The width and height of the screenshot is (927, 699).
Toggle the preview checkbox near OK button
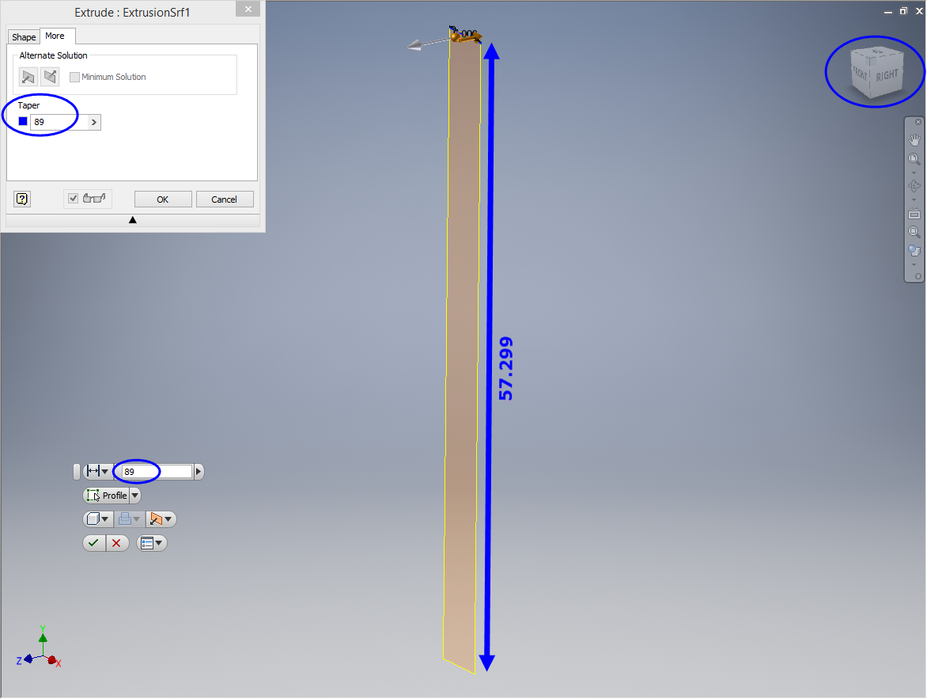[74, 199]
